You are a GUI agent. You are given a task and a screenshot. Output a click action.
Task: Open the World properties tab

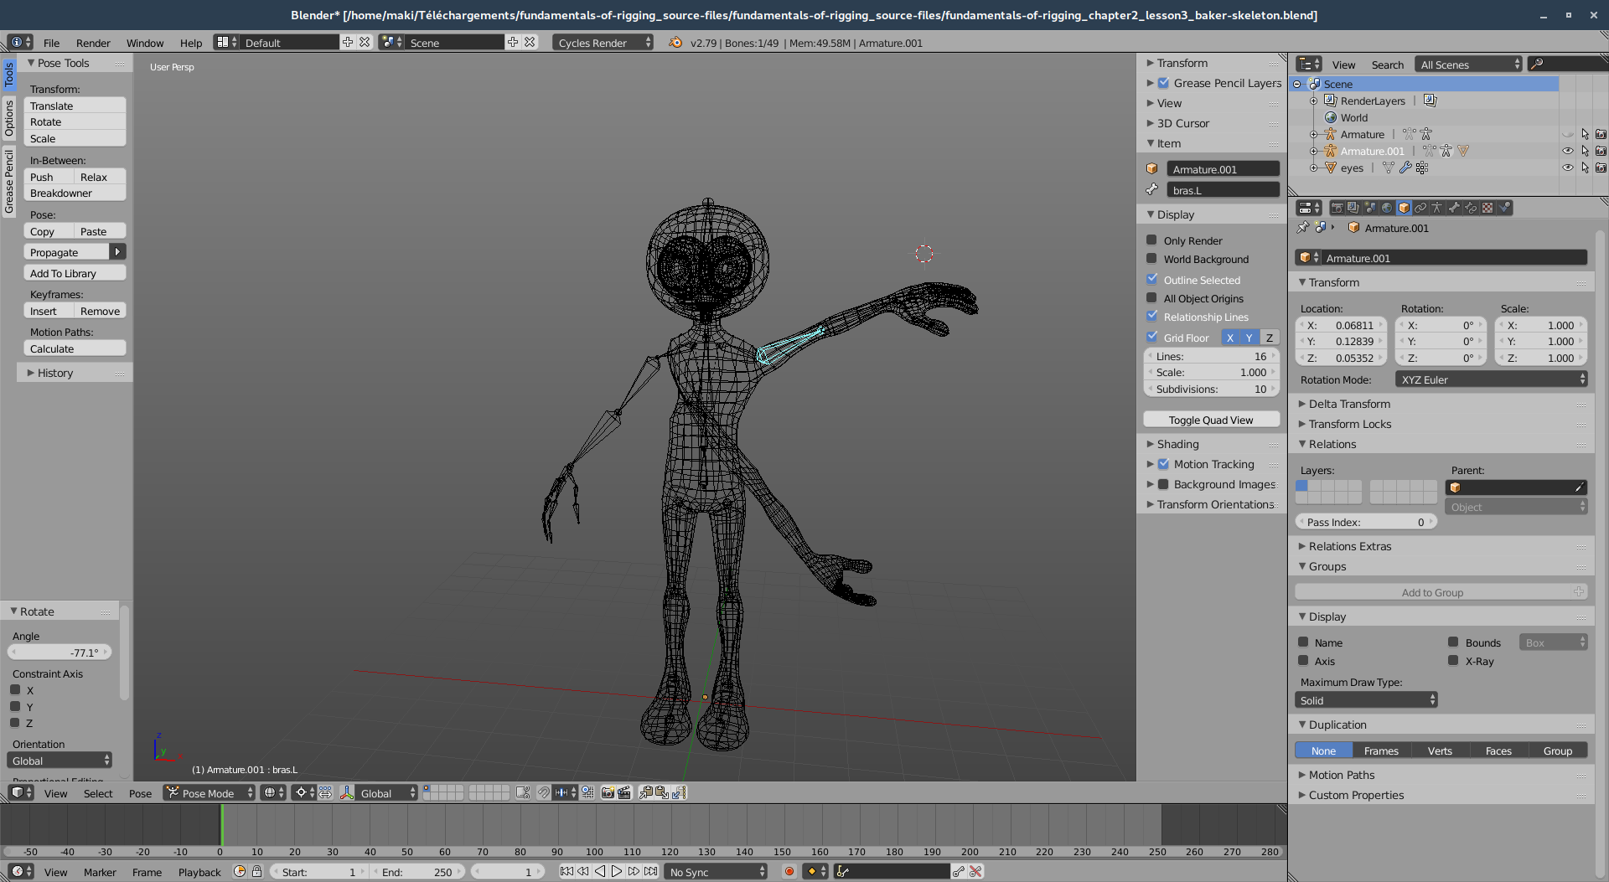[x=1387, y=208]
